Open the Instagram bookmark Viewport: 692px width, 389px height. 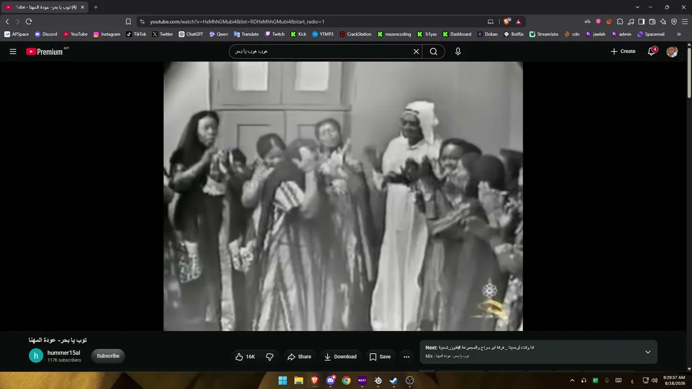(107, 34)
